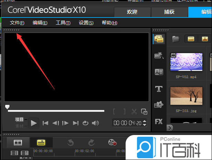
Task: Select the SP-V02.mp4 thumbnail
Action: click(x=186, y=62)
